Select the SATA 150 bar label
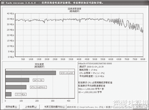Screen dimensions: 149x110 click(x=38, y=80)
